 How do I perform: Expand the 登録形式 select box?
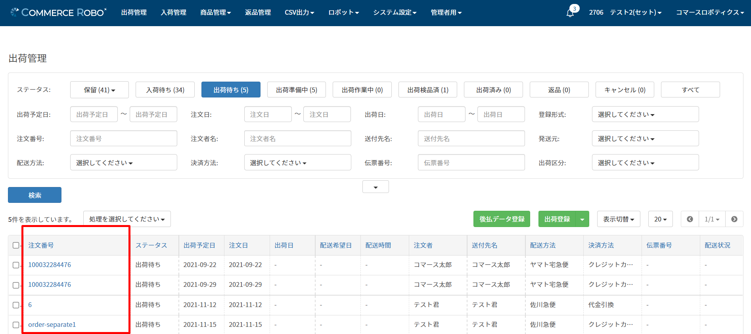tap(645, 114)
